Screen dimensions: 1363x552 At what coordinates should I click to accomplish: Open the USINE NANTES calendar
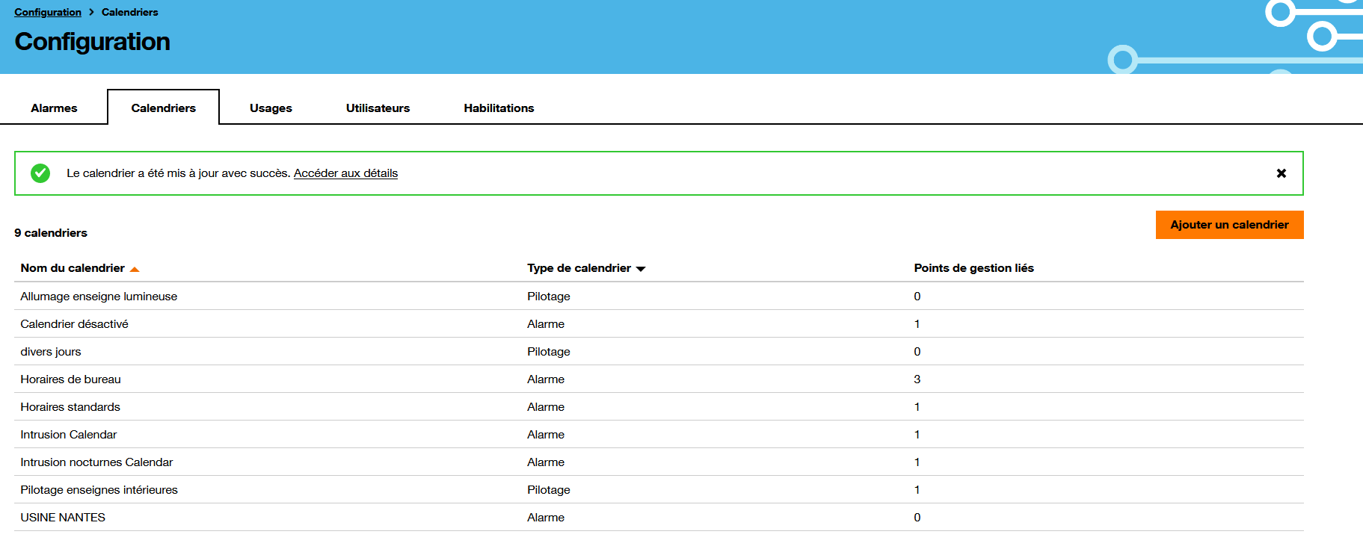[63, 518]
